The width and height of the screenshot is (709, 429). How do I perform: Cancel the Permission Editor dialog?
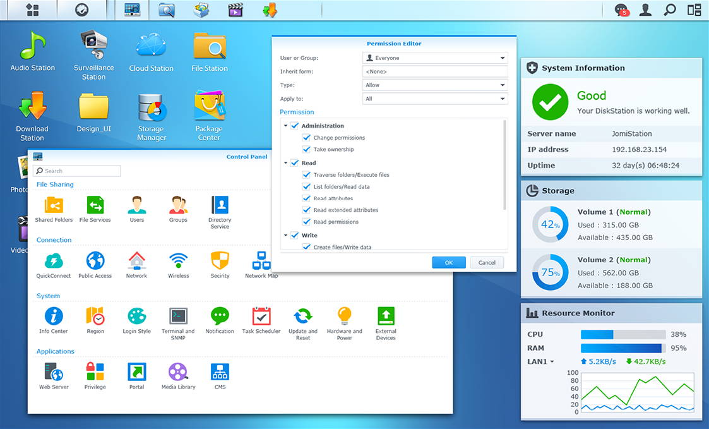[x=487, y=263]
